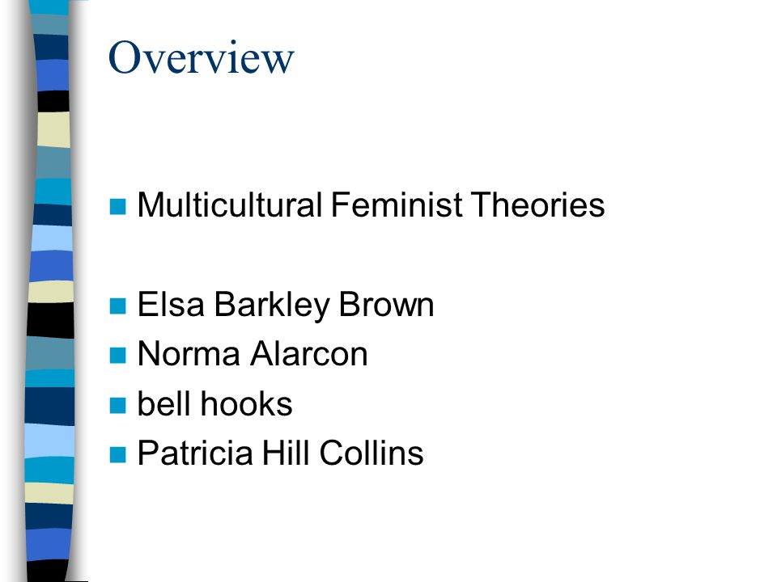Click bullet square beside bell hooks
Viewport: 777px width, 582px height.
click(118, 405)
